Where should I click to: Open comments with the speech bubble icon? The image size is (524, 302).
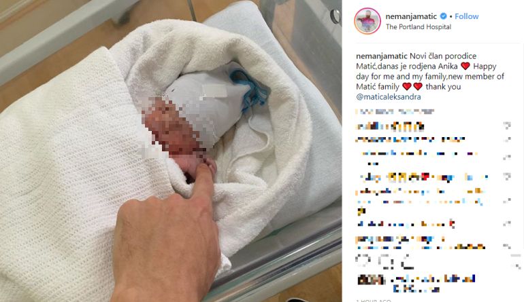point(386,262)
